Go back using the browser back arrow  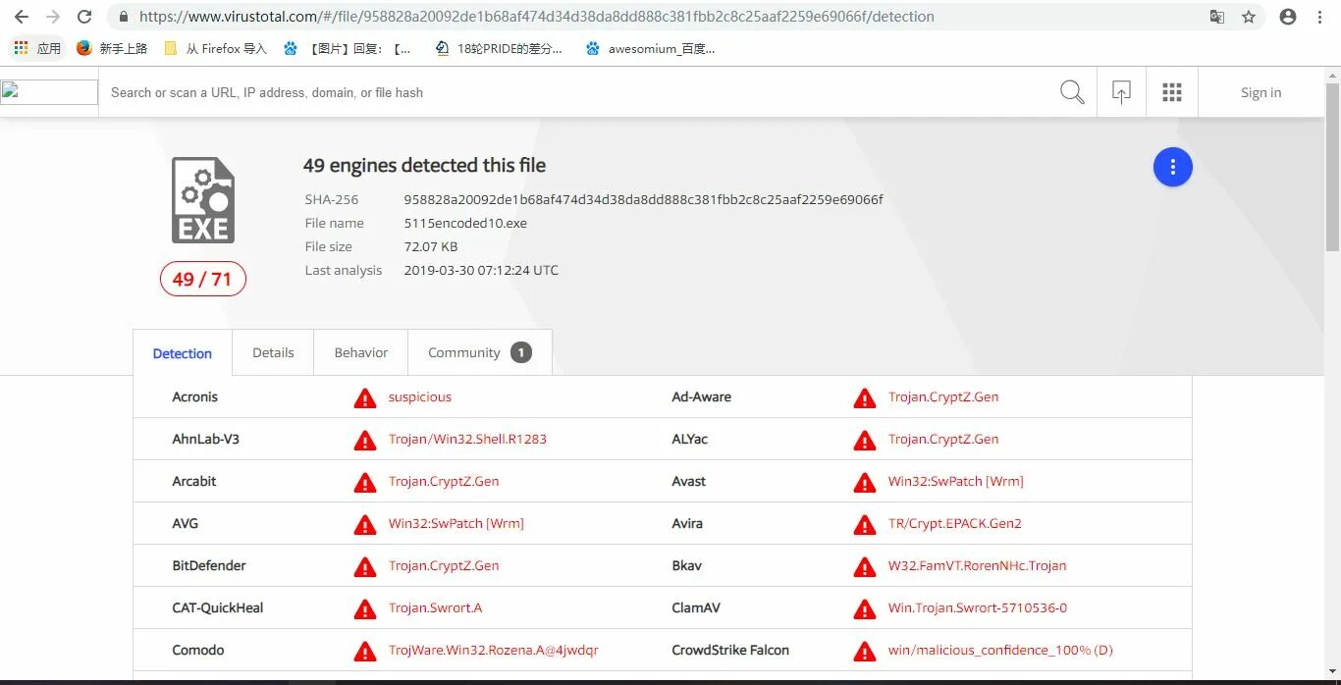point(22,17)
